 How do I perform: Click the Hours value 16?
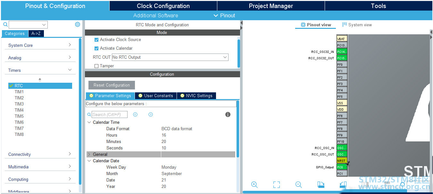164,135
